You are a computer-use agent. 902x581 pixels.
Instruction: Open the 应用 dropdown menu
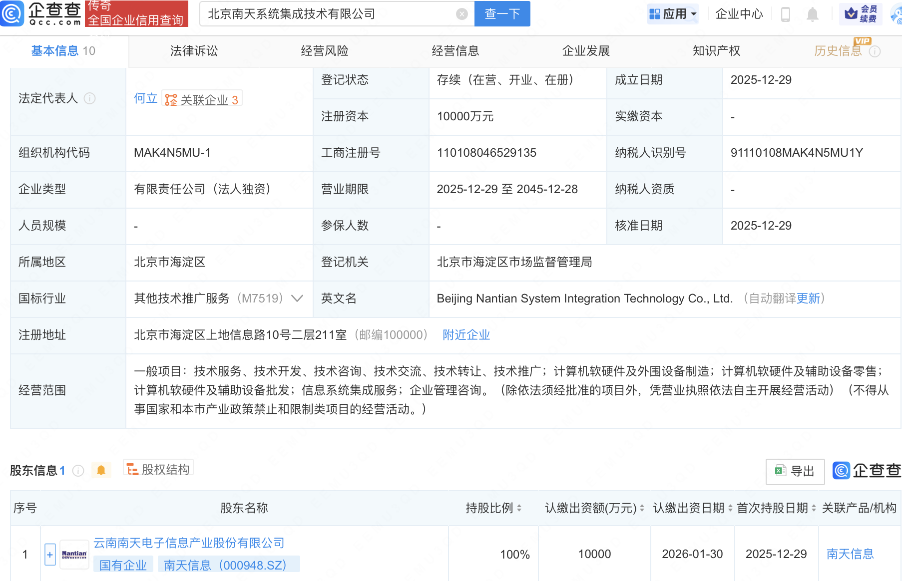coord(673,14)
